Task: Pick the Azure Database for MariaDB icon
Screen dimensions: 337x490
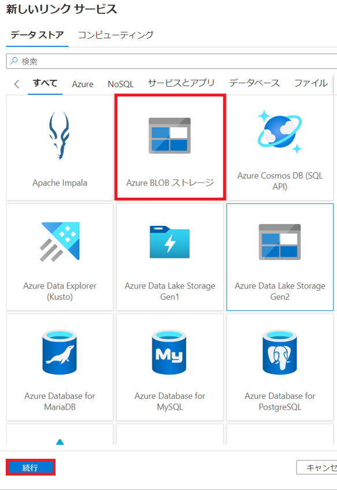Action: (60, 352)
